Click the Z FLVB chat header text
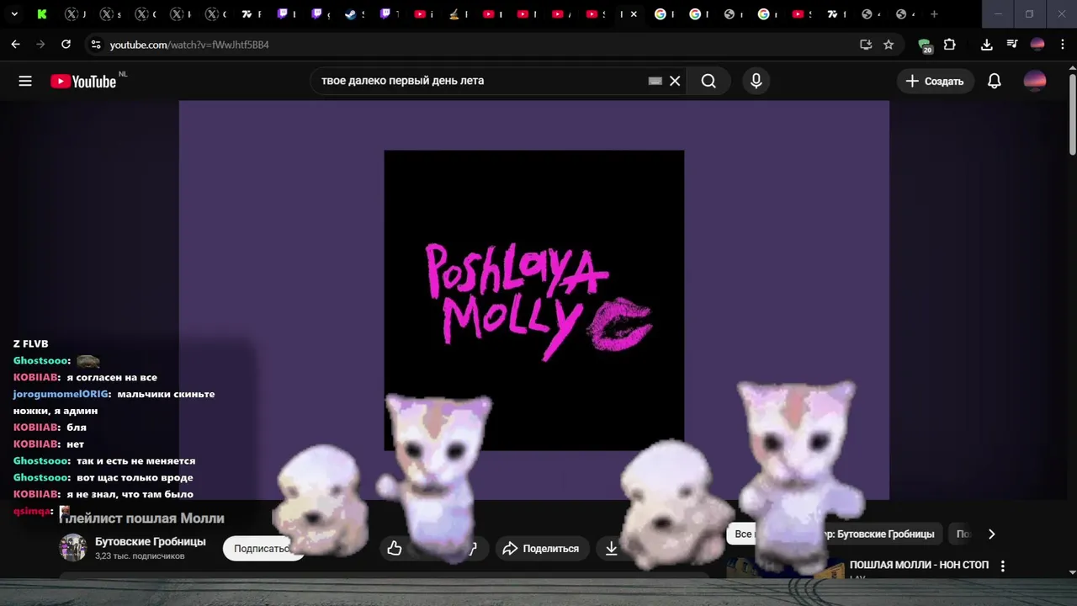 (x=30, y=343)
